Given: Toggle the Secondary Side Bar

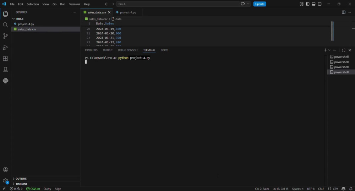Looking at the screenshot, I should point(320,4).
